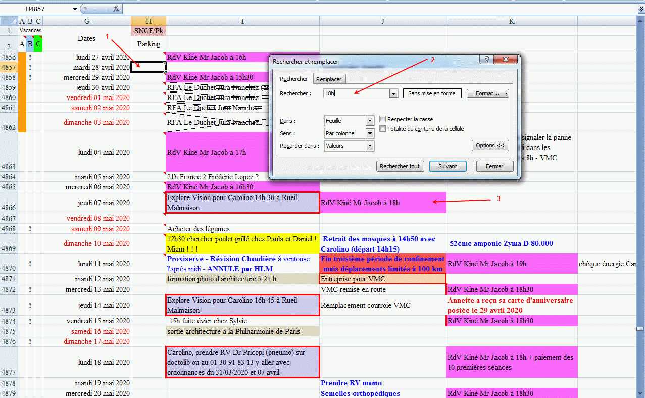Switch to the Remplacer tab
The width and height of the screenshot is (645, 398).
329,79
